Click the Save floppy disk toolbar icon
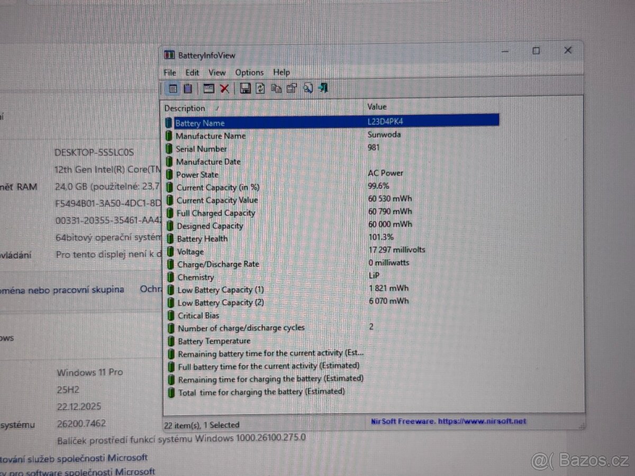The width and height of the screenshot is (635, 476). [x=246, y=88]
